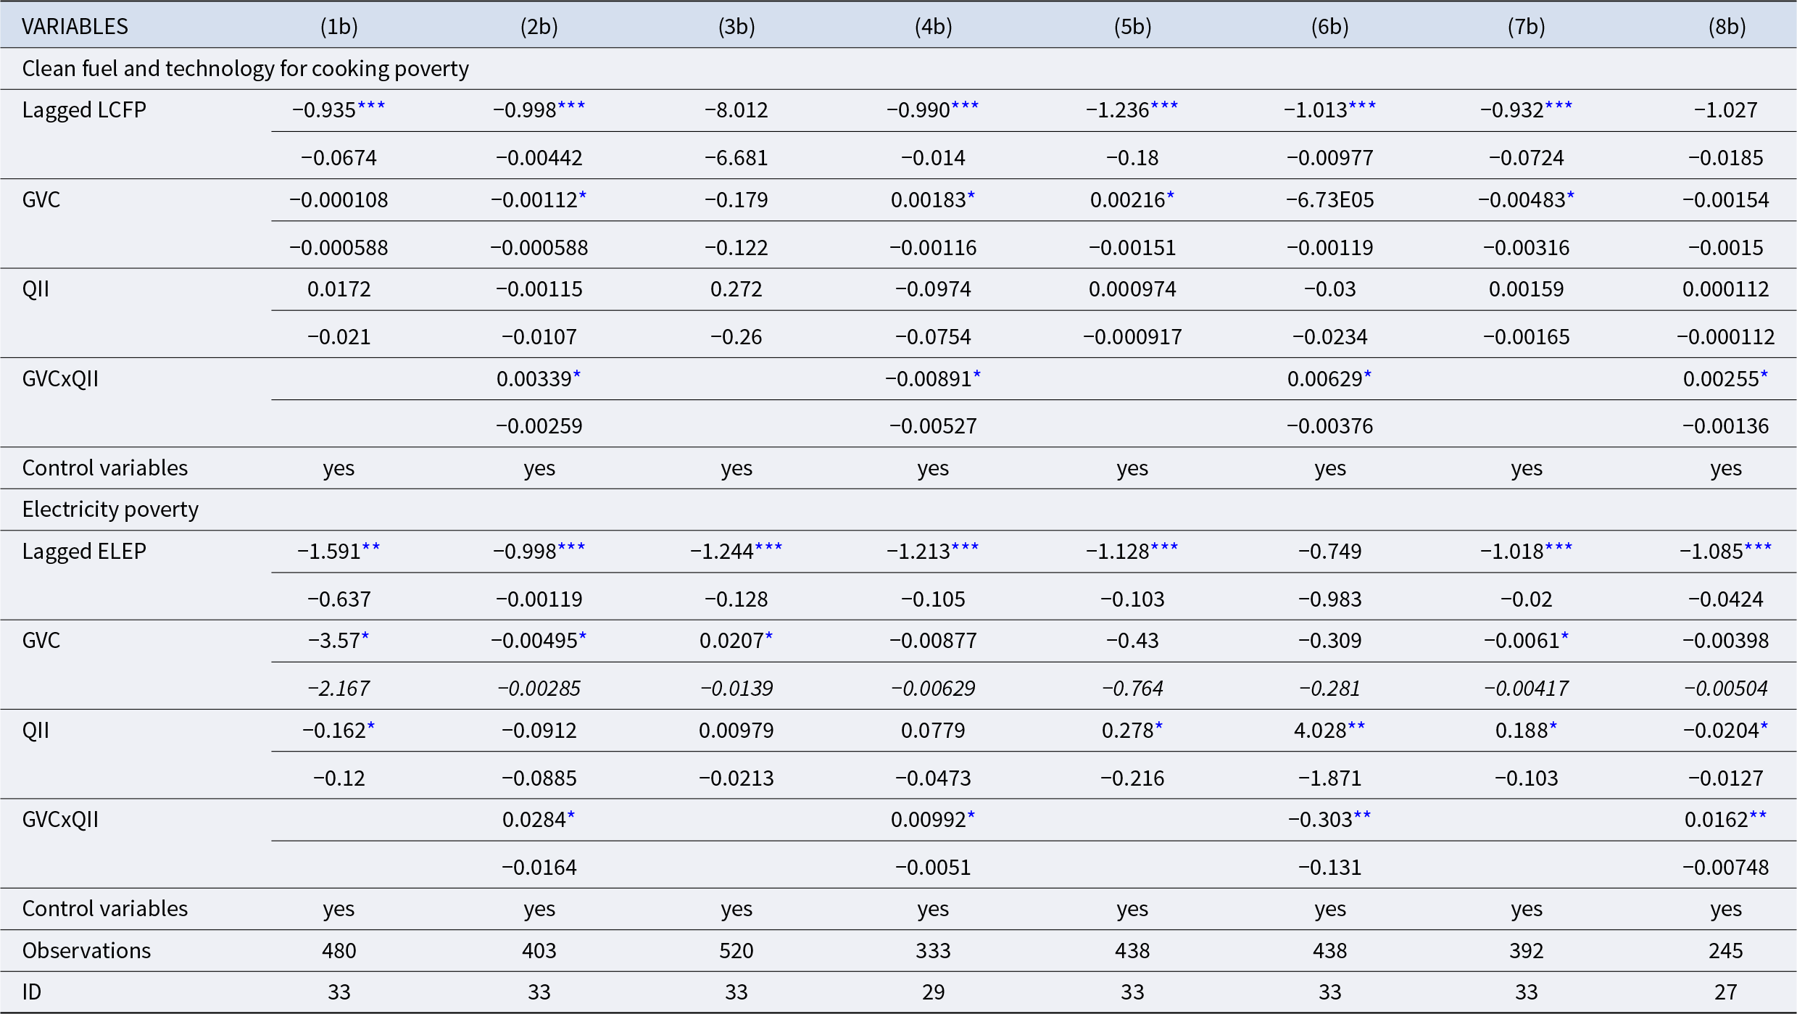The width and height of the screenshot is (1797, 1014).
Task: Click the (4b) column header
Action: pos(933,27)
